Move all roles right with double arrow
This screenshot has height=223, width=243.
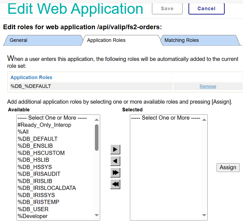[x=115, y=173]
